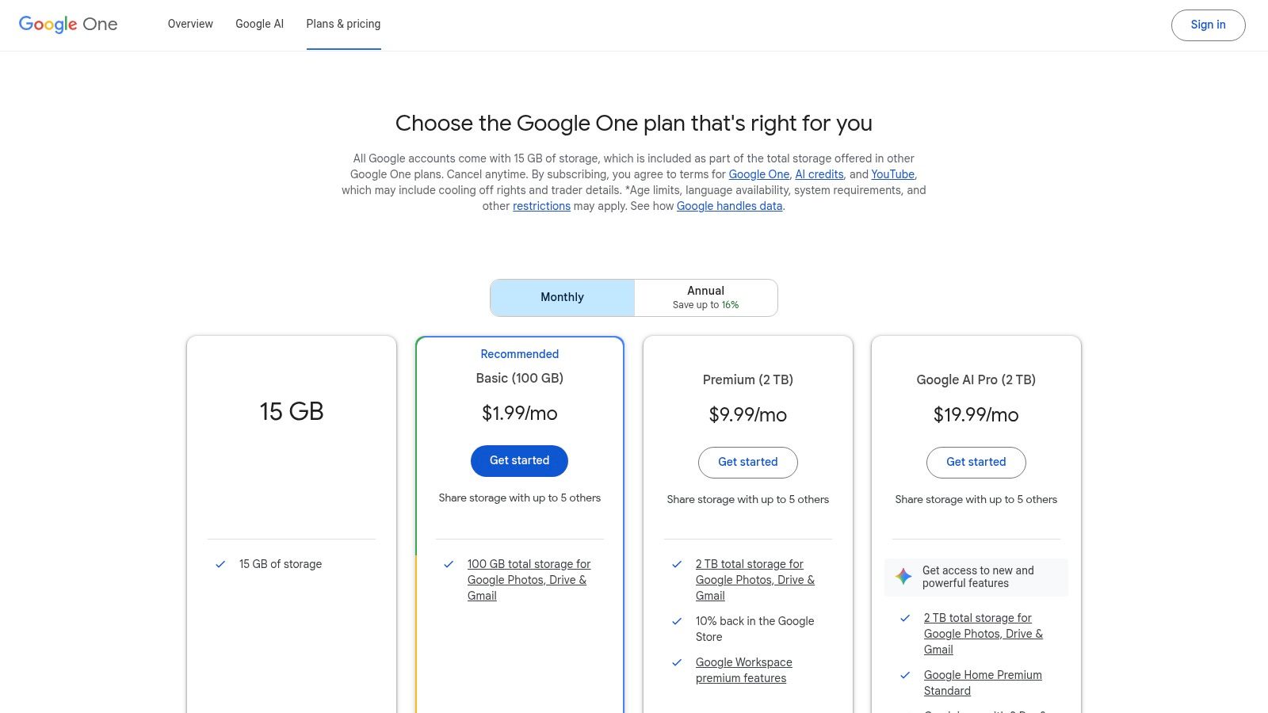See how Google handles data
This screenshot has height=713, width=1268.
[729, 206]
